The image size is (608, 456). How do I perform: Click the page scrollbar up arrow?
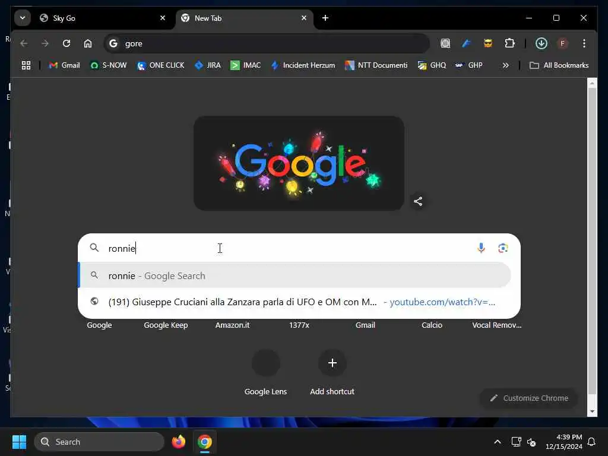pyautogui.click(x=592, y=83)
